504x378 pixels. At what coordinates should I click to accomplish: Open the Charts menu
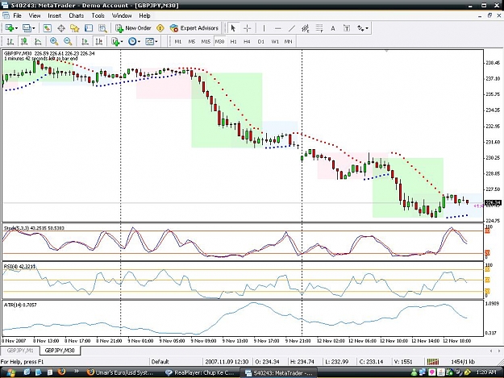[x=76, y=15]
